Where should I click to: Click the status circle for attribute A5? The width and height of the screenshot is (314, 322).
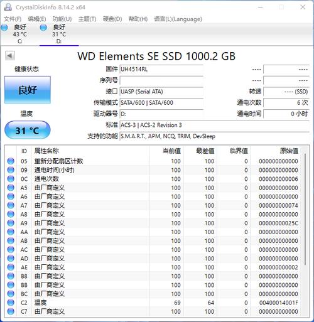pos(11,188)
